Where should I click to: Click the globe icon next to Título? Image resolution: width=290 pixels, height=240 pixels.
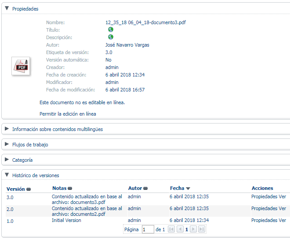(x=111, y=29)
